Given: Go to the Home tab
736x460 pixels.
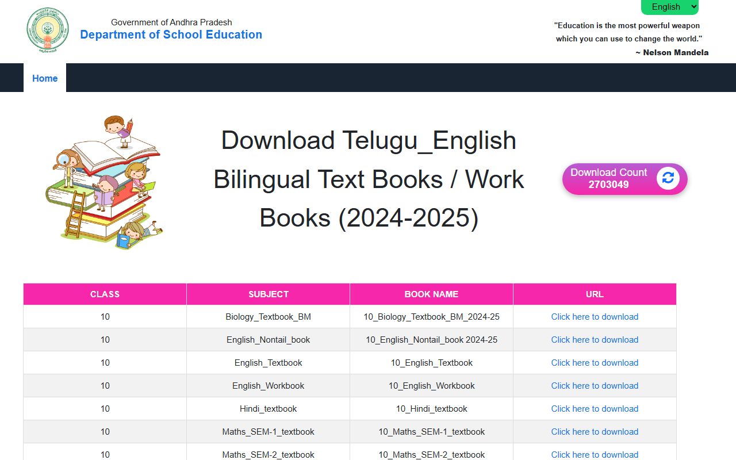Looking at the screenshot, I should click(x=45, y=78).
